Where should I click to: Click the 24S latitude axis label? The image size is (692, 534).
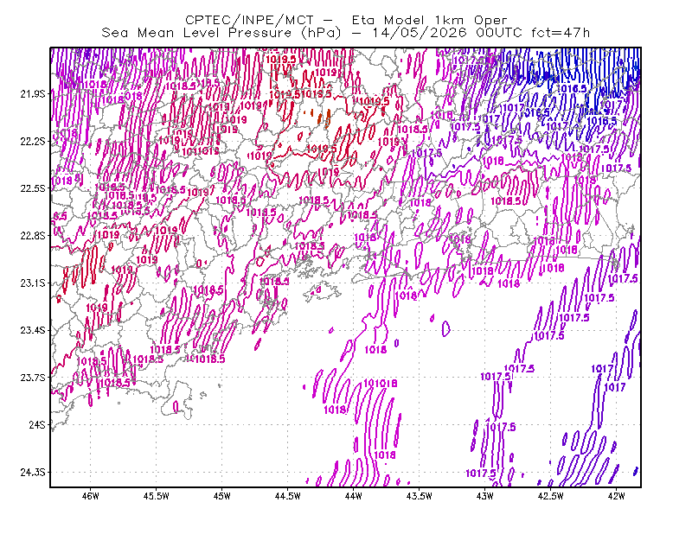[37, 424]
